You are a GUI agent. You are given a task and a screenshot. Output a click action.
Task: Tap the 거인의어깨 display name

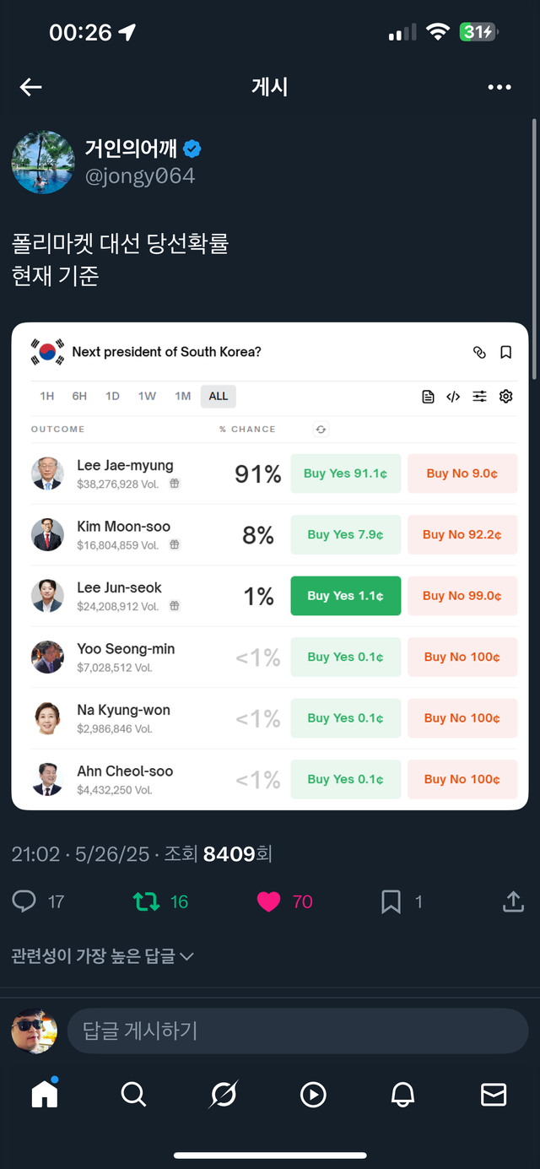coord(132,149)
